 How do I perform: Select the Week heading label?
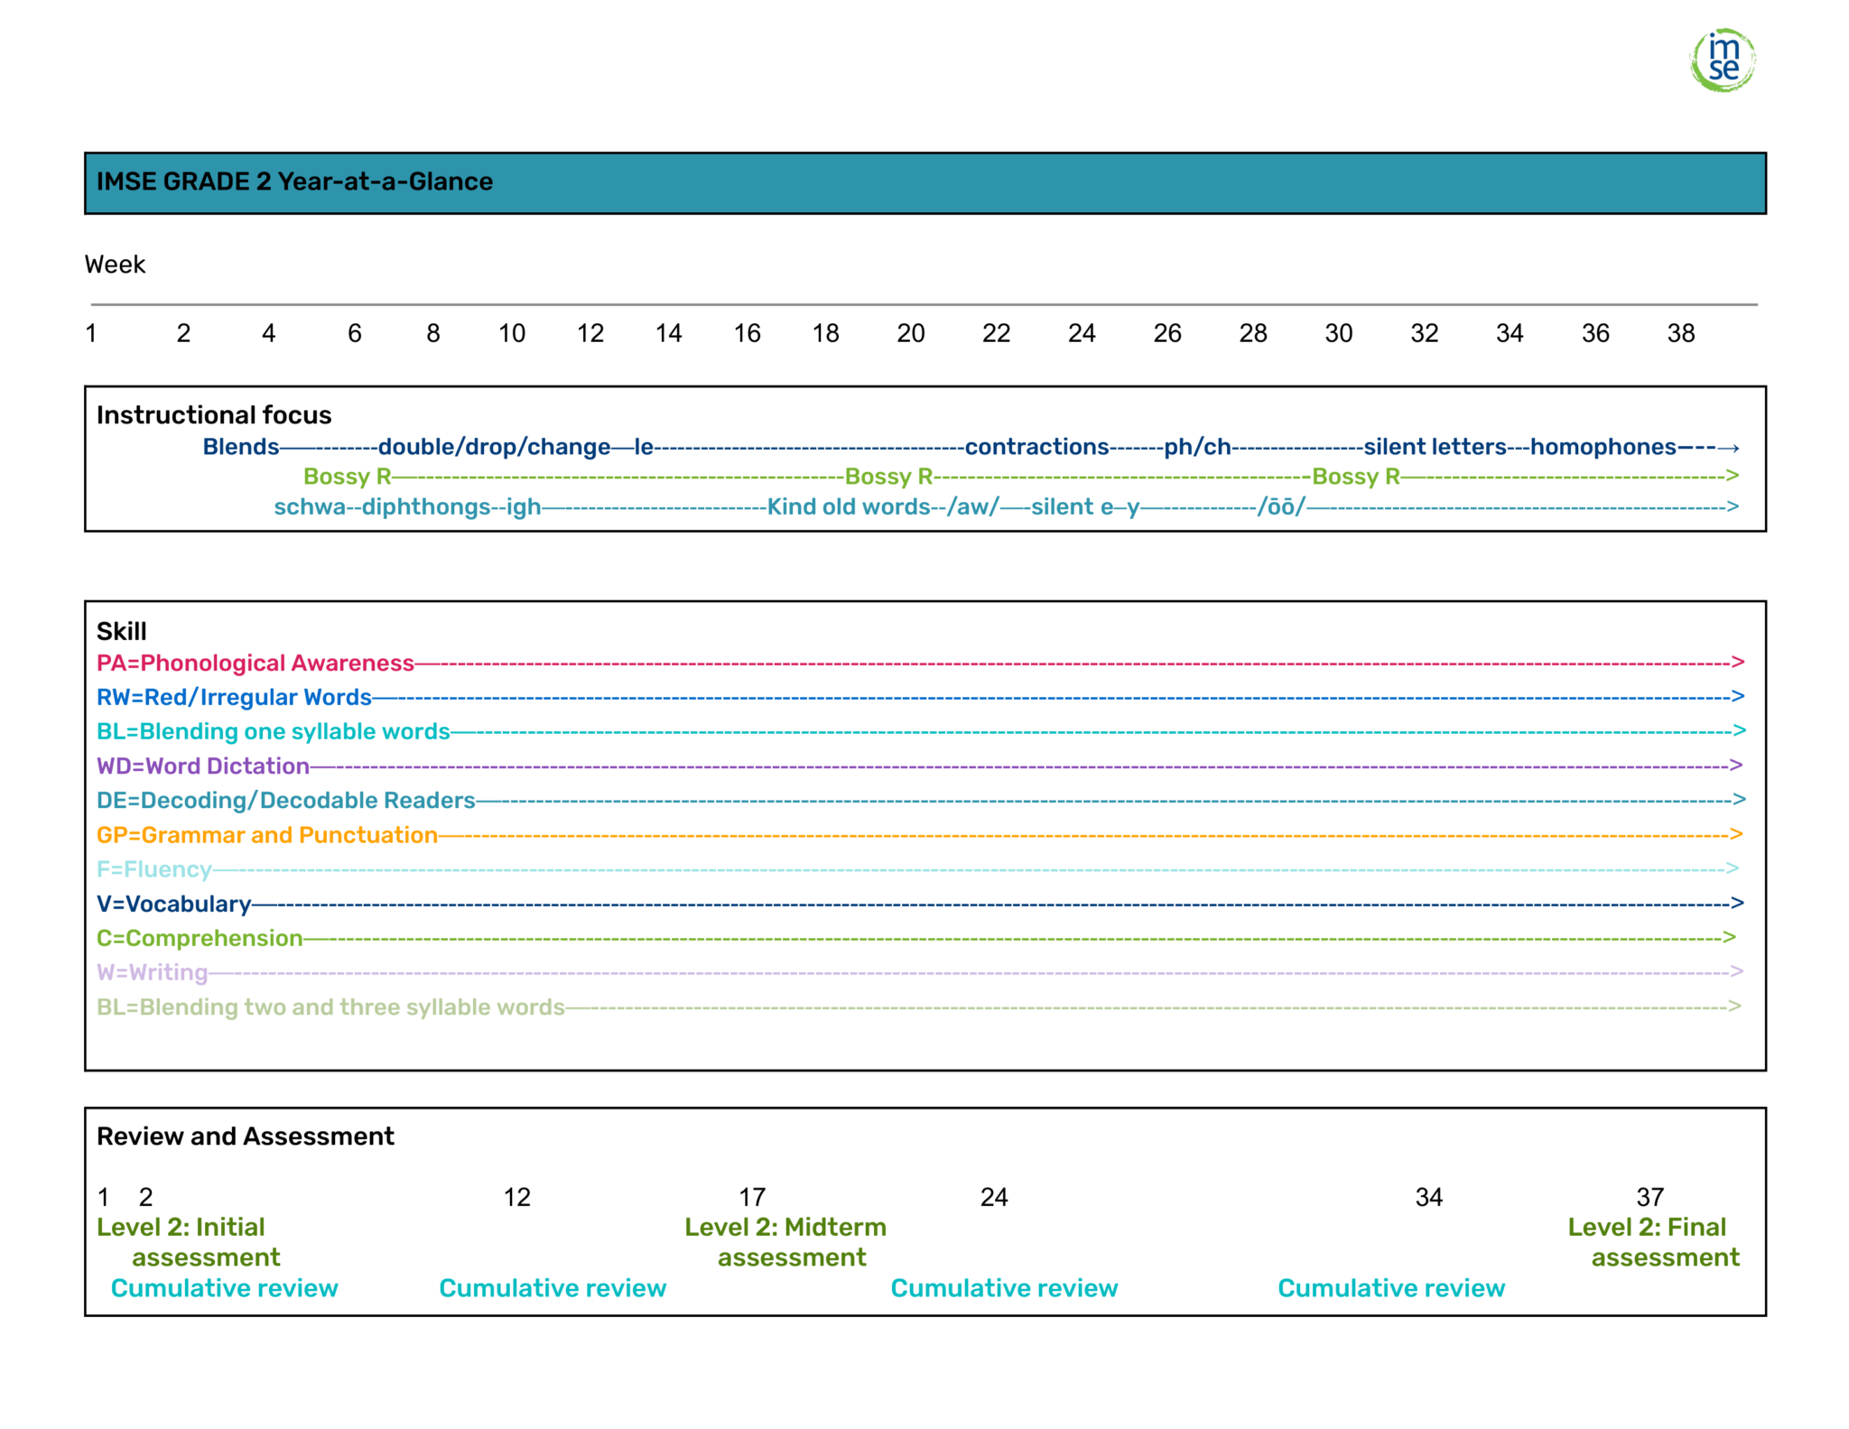tap(115, 264)
